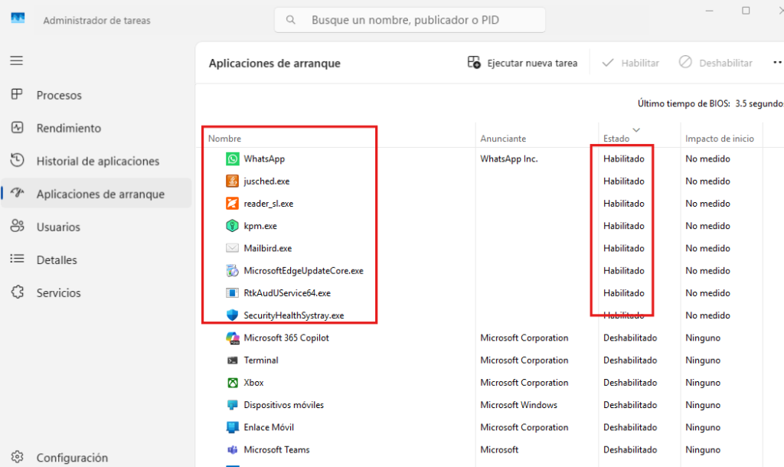
Task: Click Ejecutar nueva tarea
Action: coord(523,63)
